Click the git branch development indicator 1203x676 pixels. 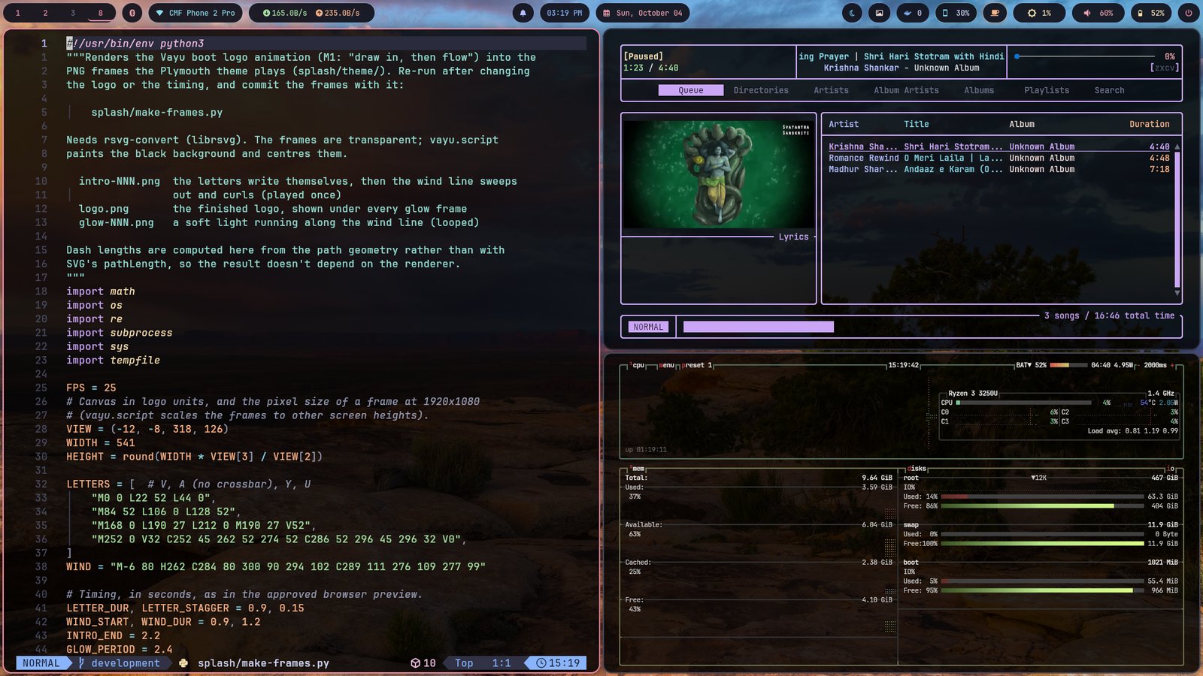120,663
